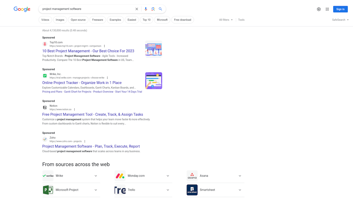Screen dimensions: 353x198
Task: Expand the Microsoft Project entry chevron
Action: coord(96,190)
